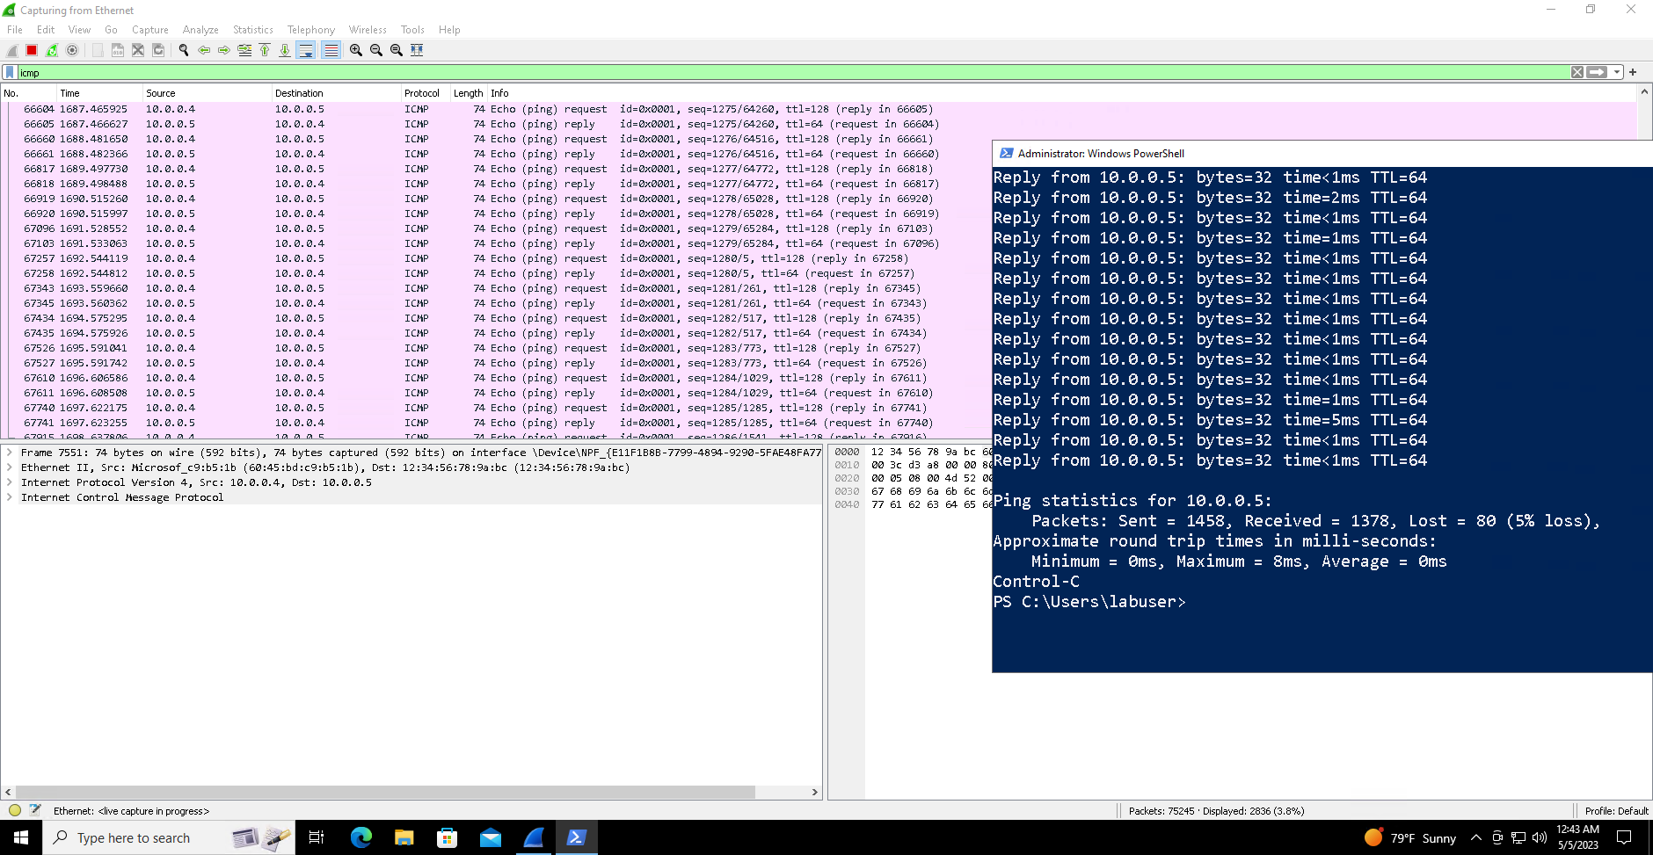Stop the live packet capture
This screenshot has width=1653, height=855.
click(31, 50)
